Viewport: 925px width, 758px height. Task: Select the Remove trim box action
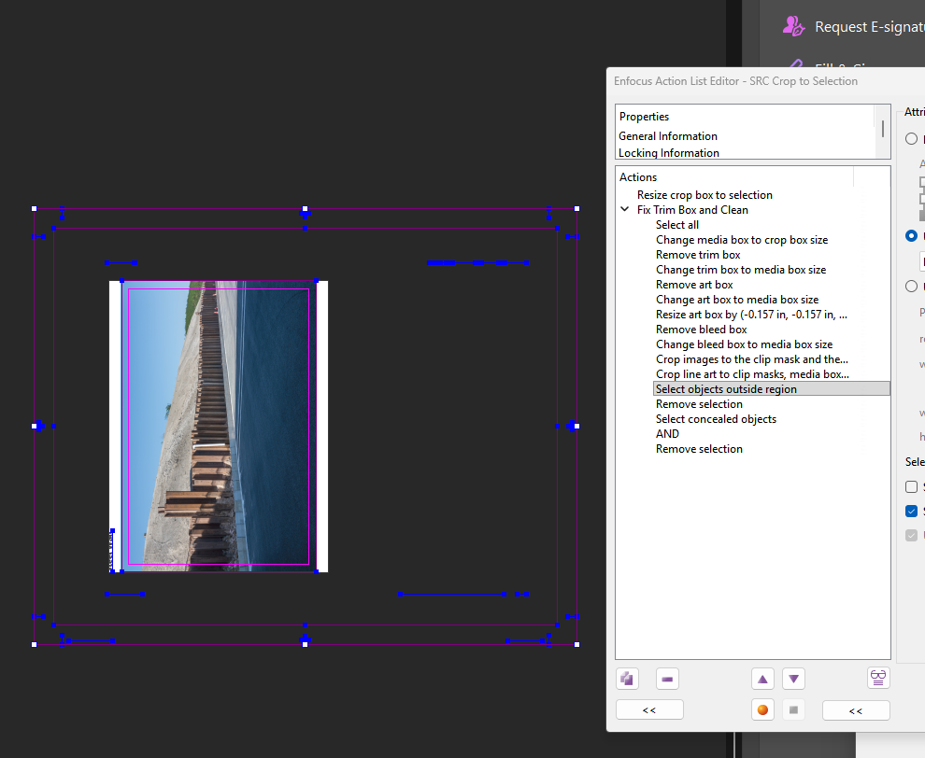pyautogui.click(x=698, y=255)
